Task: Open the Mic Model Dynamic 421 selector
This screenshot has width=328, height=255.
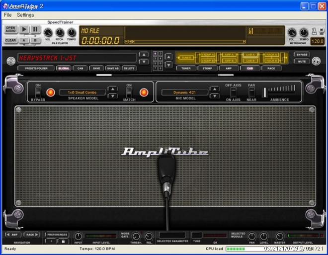Action: pyautogui.click(x=184, y=92)
